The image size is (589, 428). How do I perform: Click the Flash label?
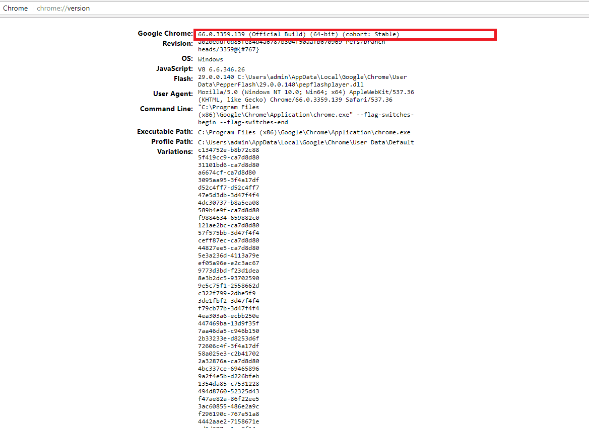(x=183, y=79)
